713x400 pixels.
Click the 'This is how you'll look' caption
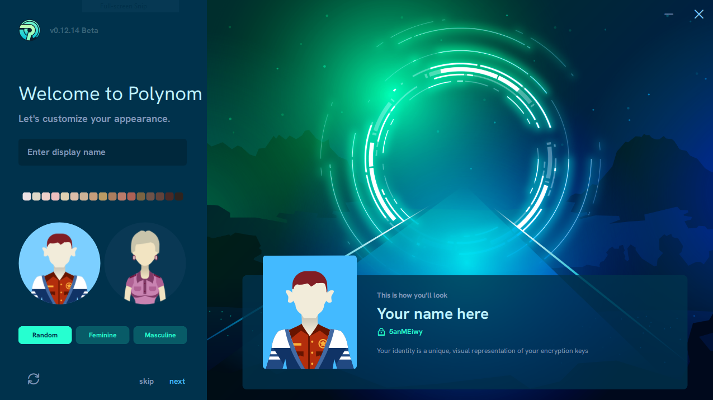click(x=412, y=295)
